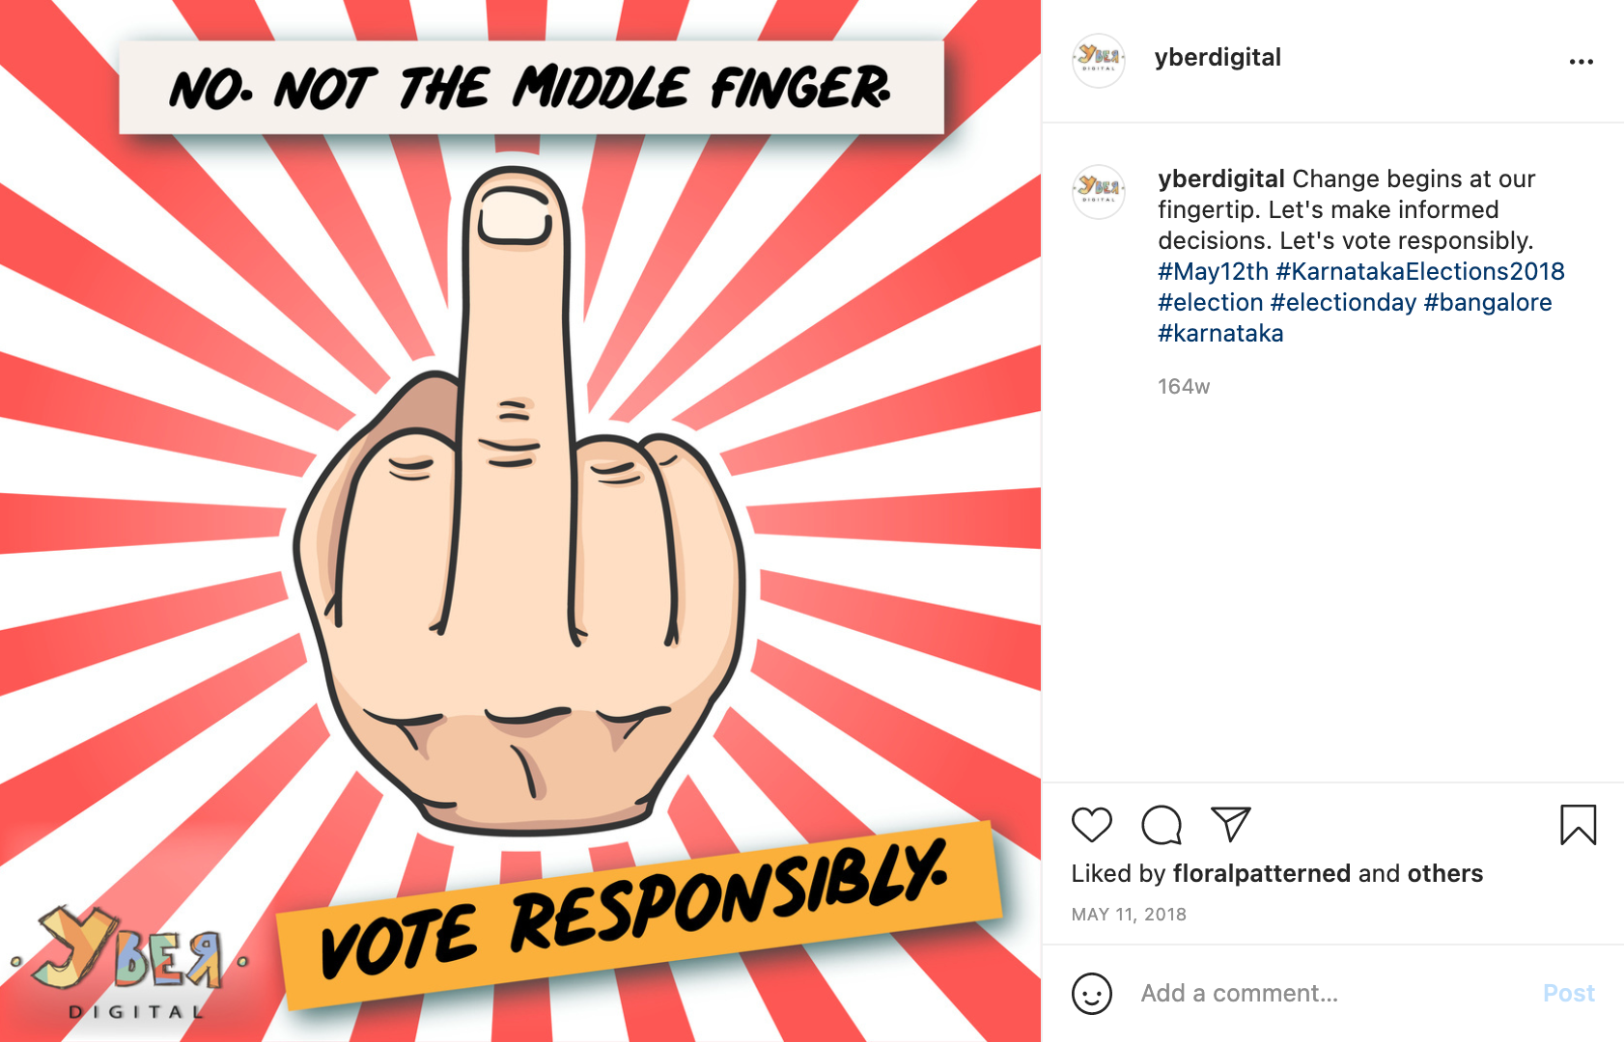View floralpatterned's profile from likes
The image size is (1624, 1042).
pos(1261,874)
